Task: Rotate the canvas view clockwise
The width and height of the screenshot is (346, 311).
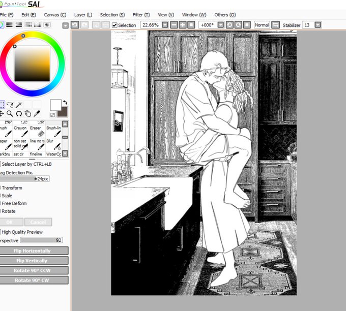Action: click(x=238, y=25)
